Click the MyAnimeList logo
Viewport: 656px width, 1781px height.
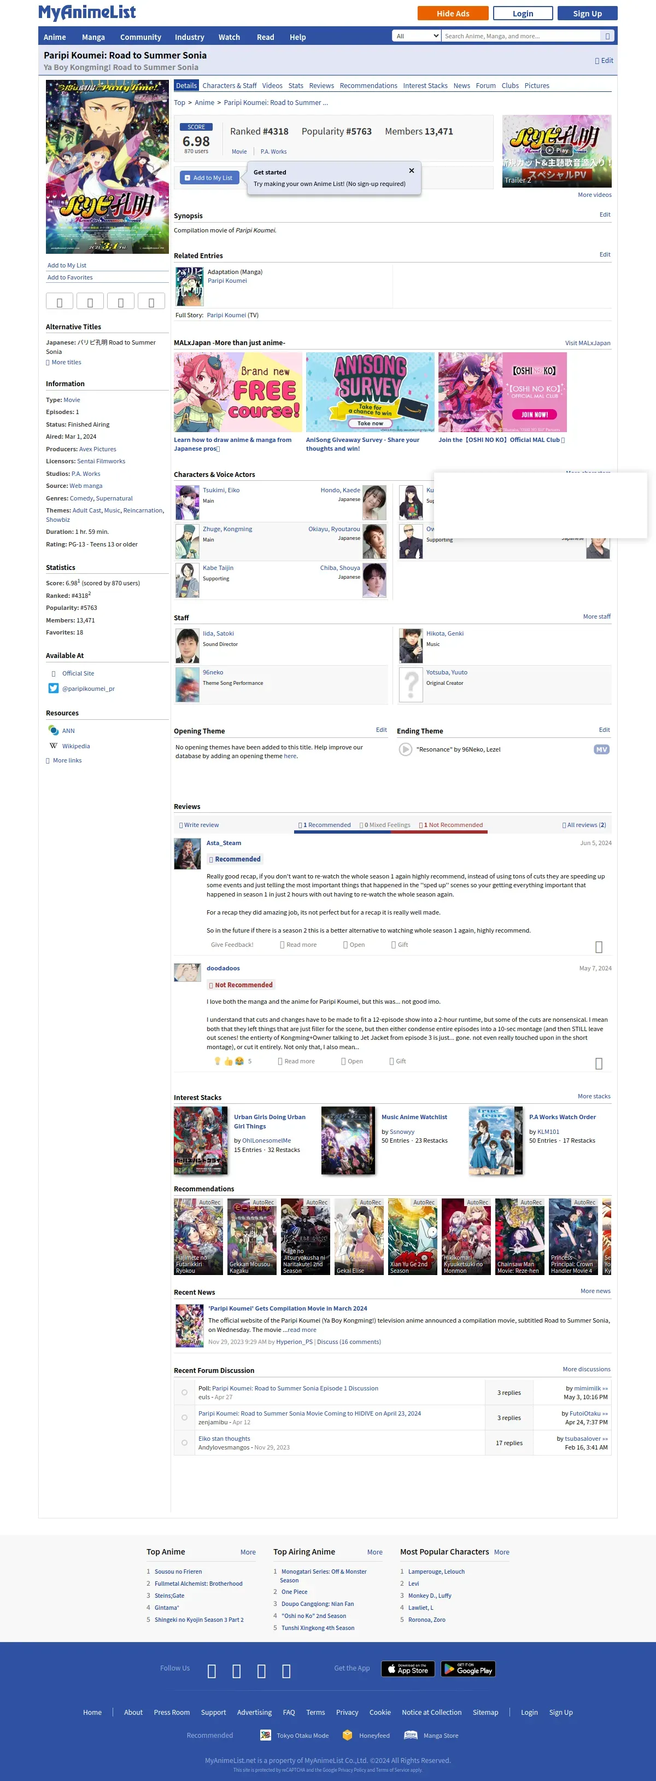tap(87, 13)
